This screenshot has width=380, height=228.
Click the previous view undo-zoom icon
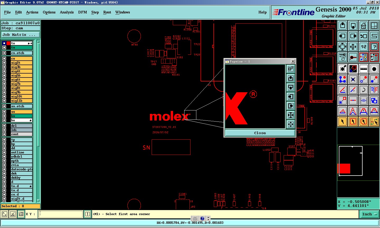pos(364,36)
